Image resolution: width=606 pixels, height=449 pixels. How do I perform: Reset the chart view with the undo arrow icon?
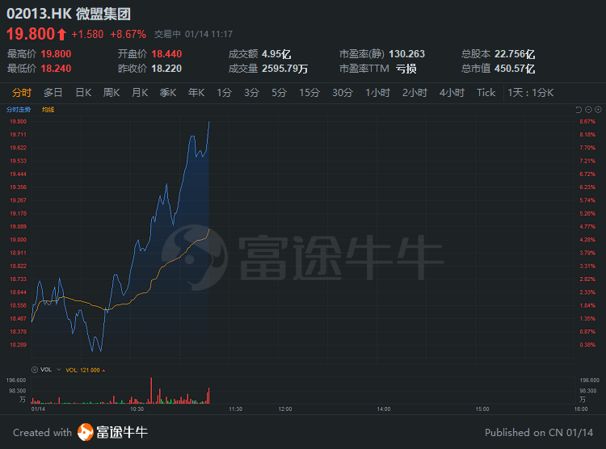(x=579, y=110)
